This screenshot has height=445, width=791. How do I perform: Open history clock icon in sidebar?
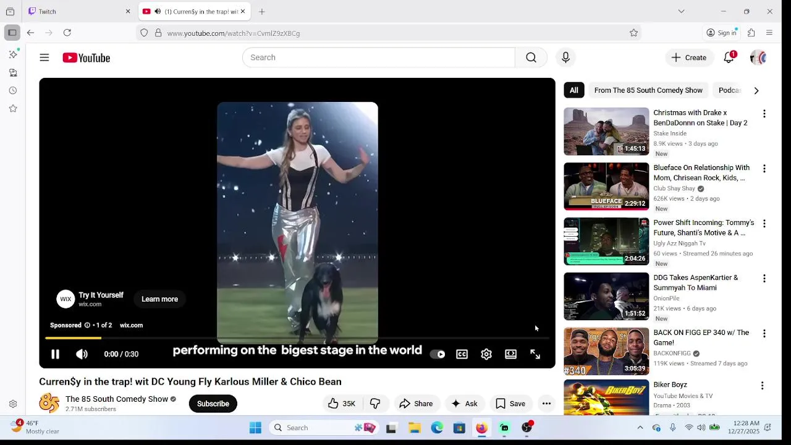[x=13, y=90]
